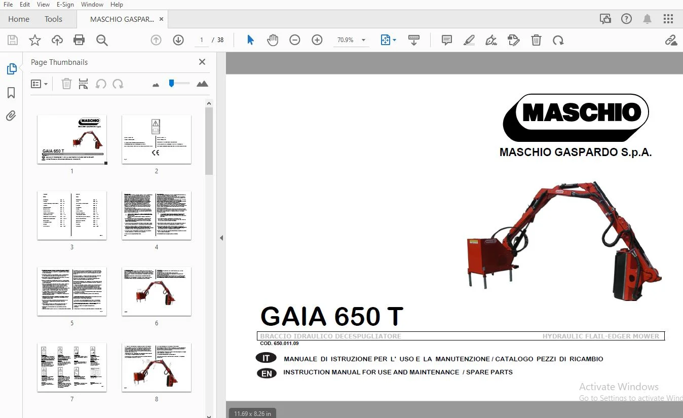The image size is (683, 418).
Task: Open the File menu
Action: [8, 4]
